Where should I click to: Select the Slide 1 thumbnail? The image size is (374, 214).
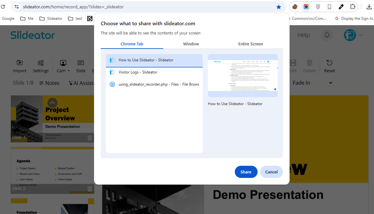(52, 119)
